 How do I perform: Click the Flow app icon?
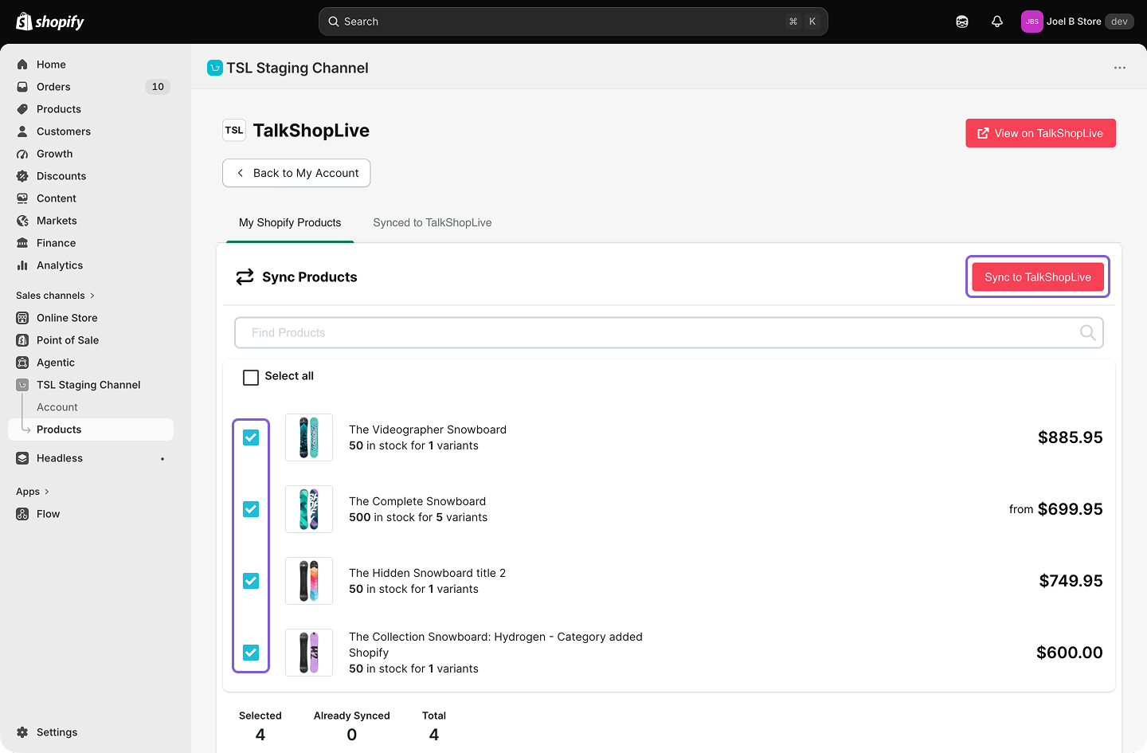22,514
